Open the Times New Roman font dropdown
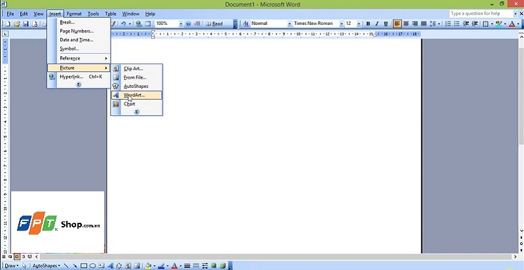Viewport: 524px width, 270px height. (x=341, y=24)
